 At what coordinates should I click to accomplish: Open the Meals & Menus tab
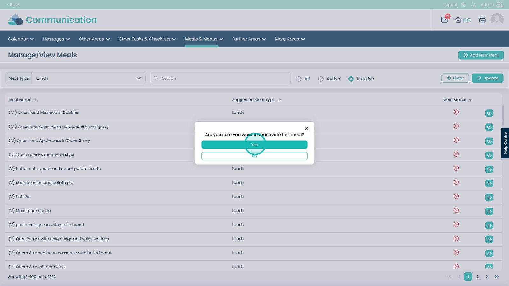[204, 39]
